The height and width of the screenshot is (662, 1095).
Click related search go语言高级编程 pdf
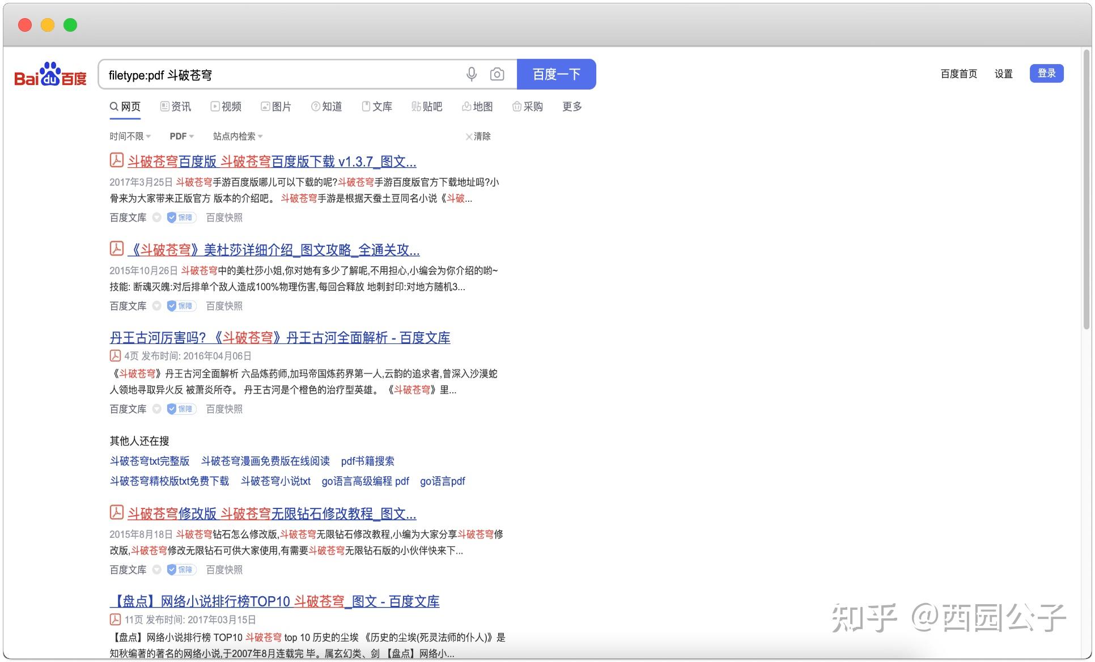[366, 481]
